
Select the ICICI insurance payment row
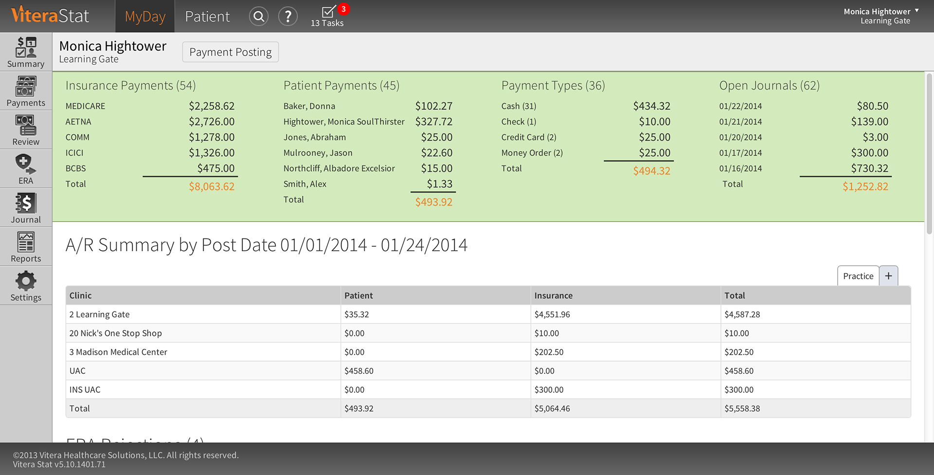[x=150, y=153]
